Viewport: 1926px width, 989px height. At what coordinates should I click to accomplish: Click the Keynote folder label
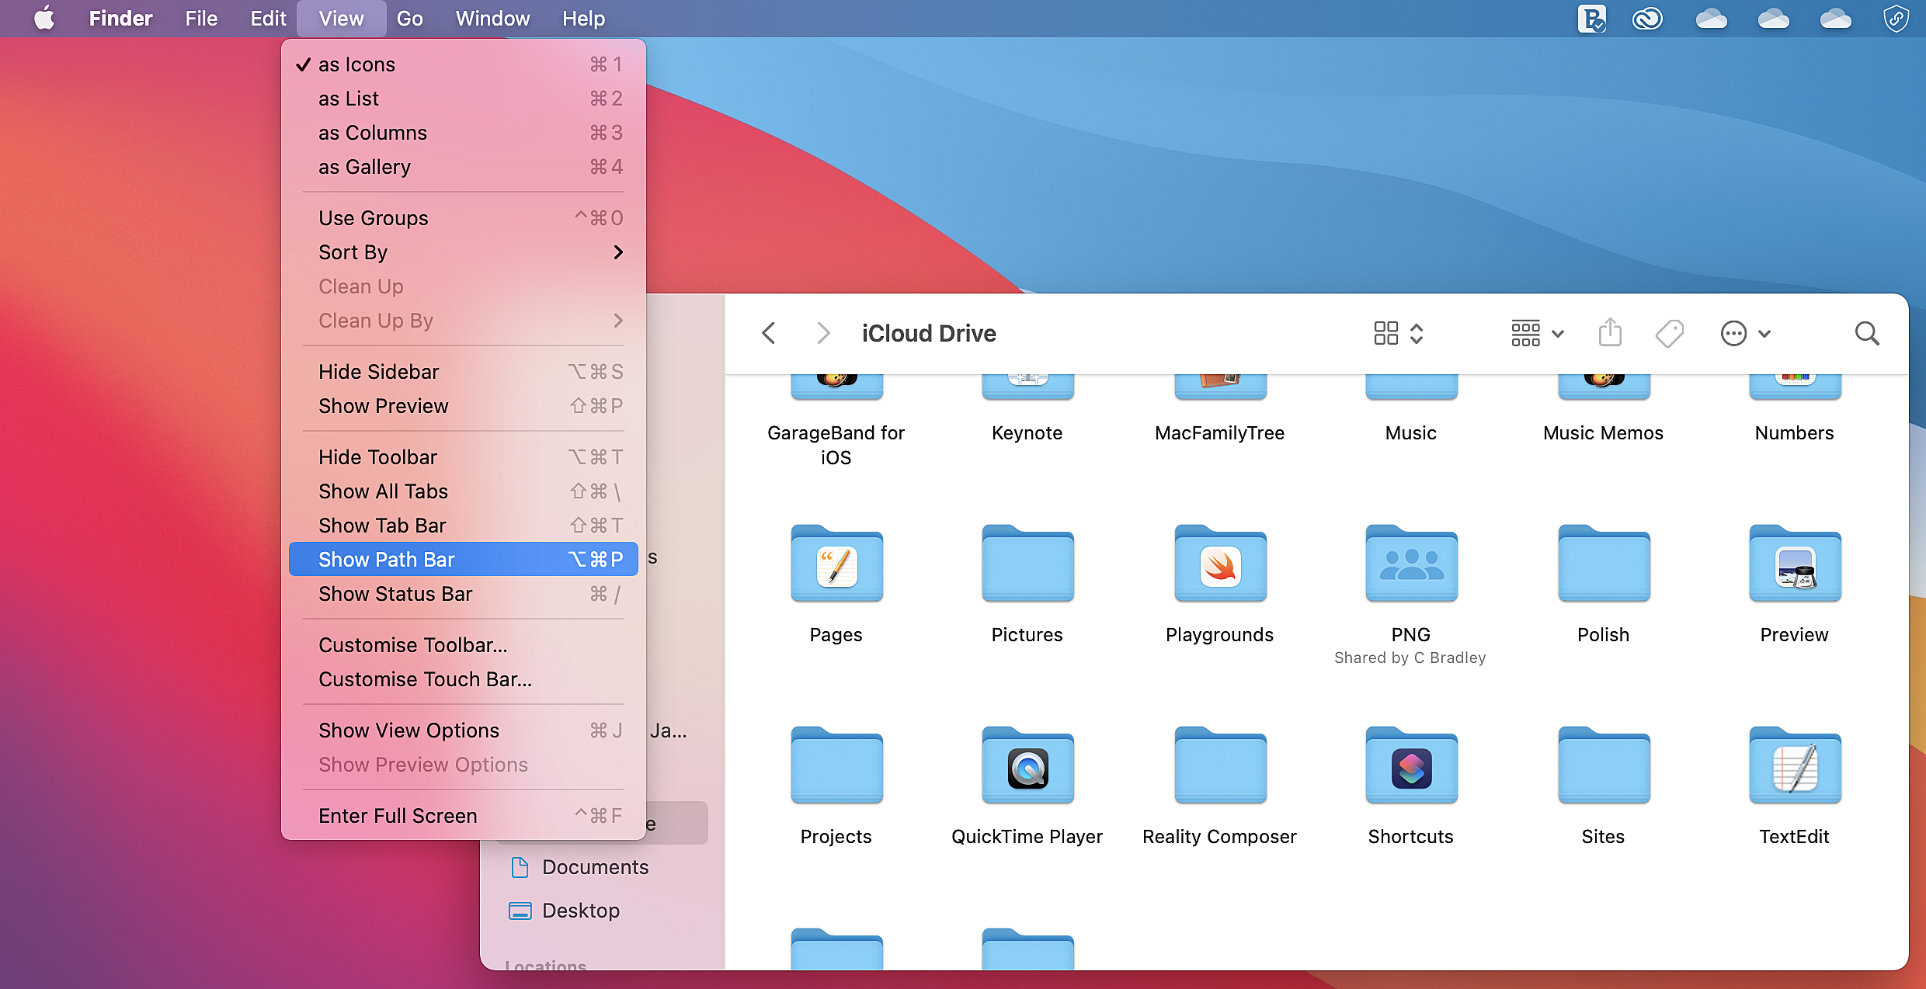pos(1027,433)
